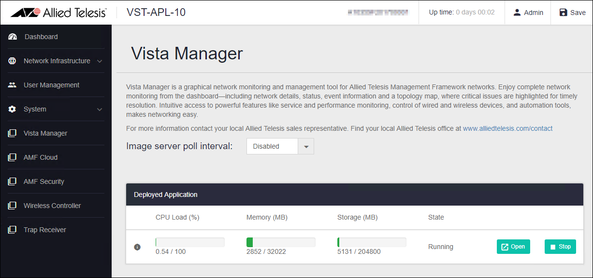Click the Dashboard gauge icon
Image resolution: width=593 pixels, height=278 pixels.
(x=13, y=37)
